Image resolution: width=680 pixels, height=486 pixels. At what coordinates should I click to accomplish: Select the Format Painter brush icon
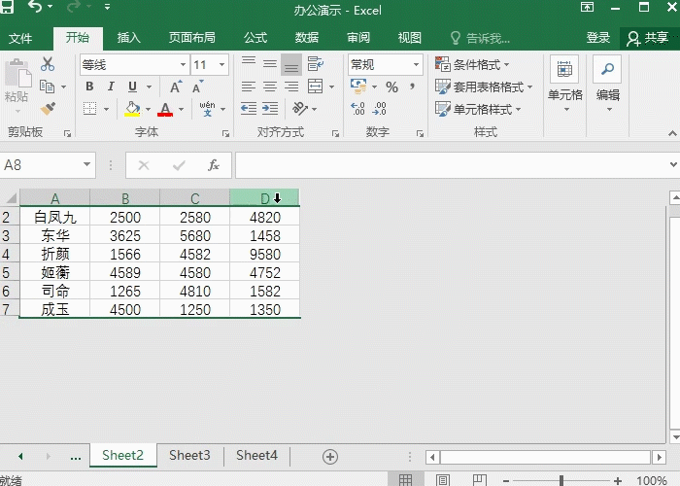pyautogui.click(x=48, y=109)
